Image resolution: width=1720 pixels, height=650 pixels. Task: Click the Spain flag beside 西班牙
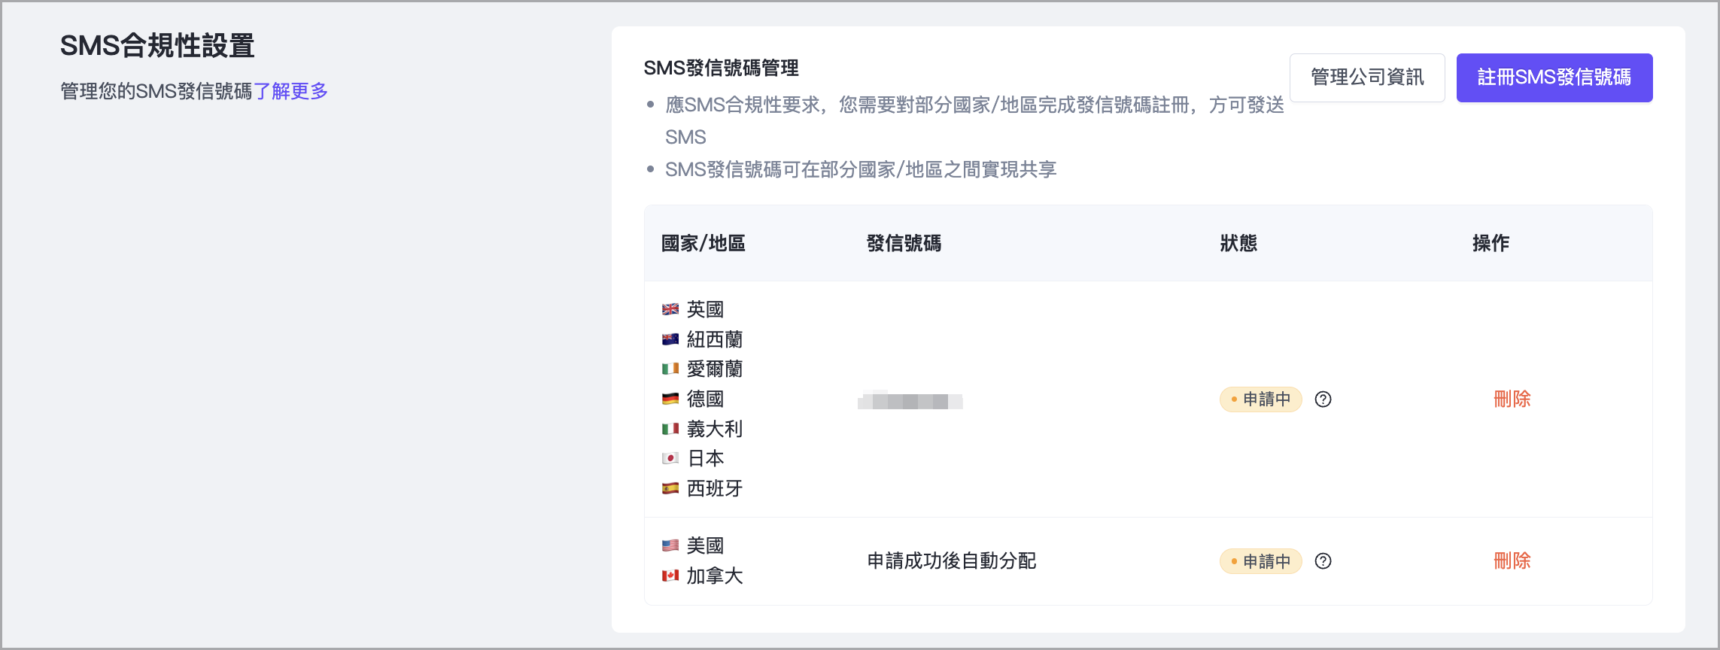[x=670, y=488]
